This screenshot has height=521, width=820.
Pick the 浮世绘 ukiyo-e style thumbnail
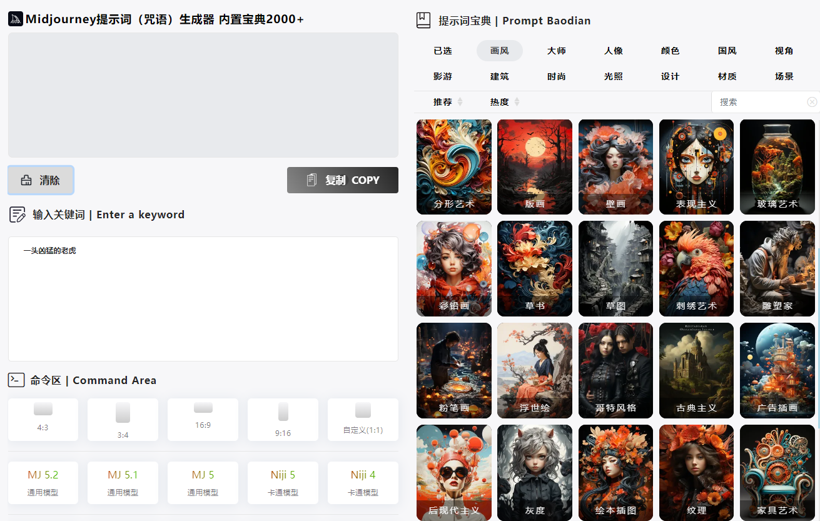(534, 370)
